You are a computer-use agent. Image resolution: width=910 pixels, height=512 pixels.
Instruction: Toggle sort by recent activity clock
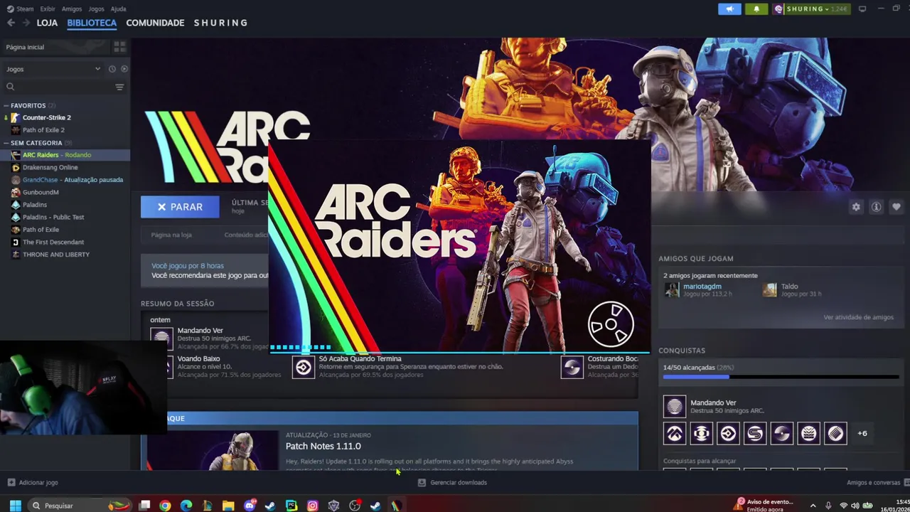(x=112, y=69)
